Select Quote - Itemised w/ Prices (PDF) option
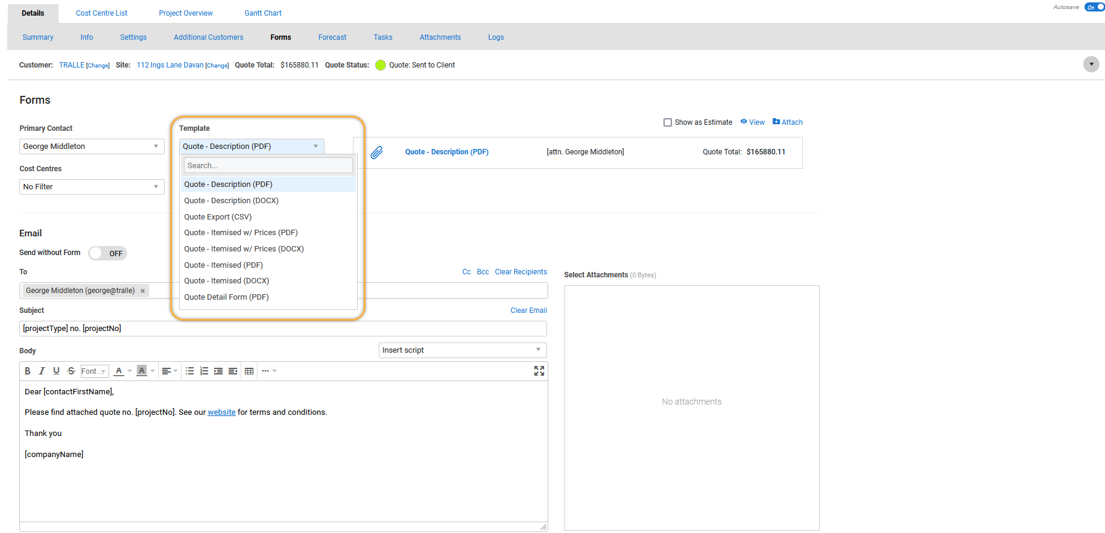The height and width of the screenshot is (533, 1105). 241,233
